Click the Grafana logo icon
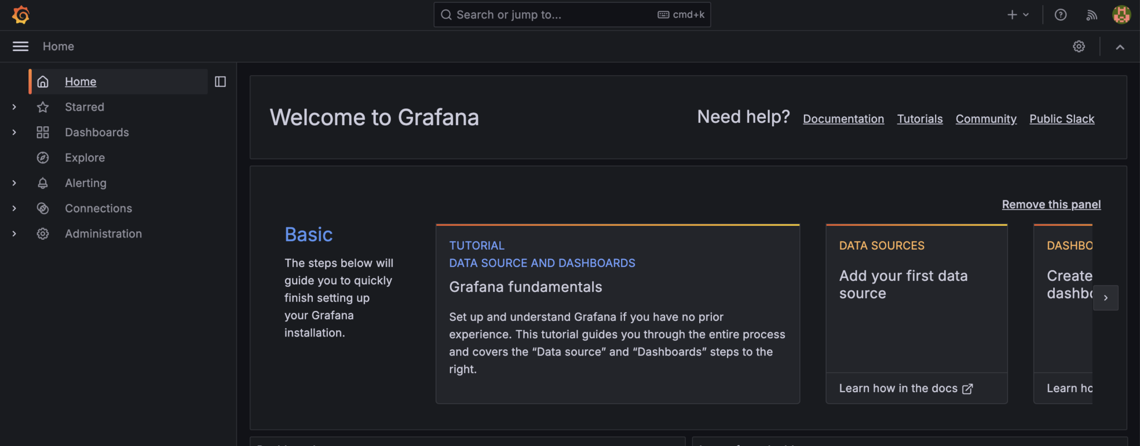Screen dimensions: 1140x446 coord(21,15)
